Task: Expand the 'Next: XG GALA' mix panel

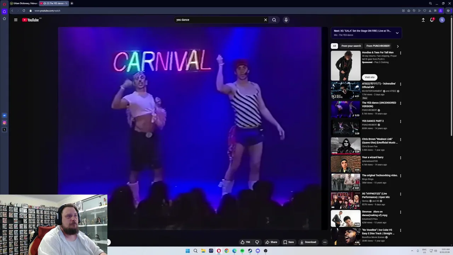Action: pyautogui.click(x=397, y=33)
